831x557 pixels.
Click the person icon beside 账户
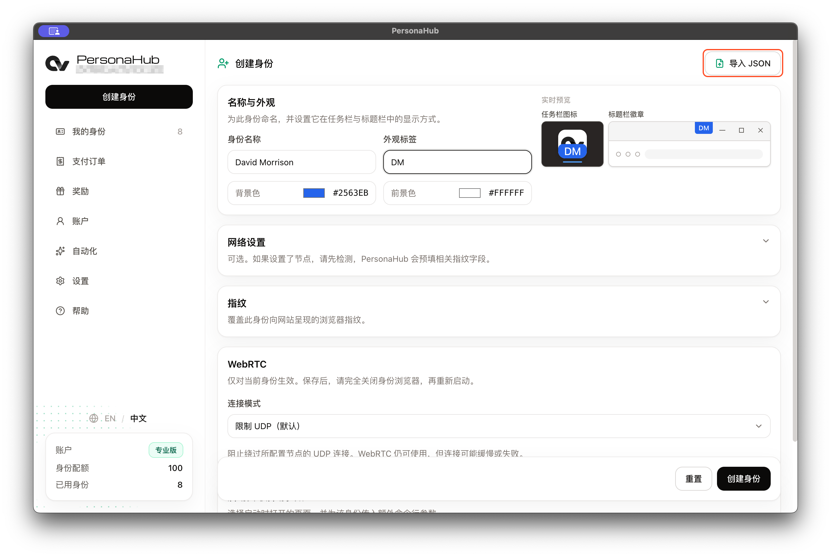tap(60, 221)
